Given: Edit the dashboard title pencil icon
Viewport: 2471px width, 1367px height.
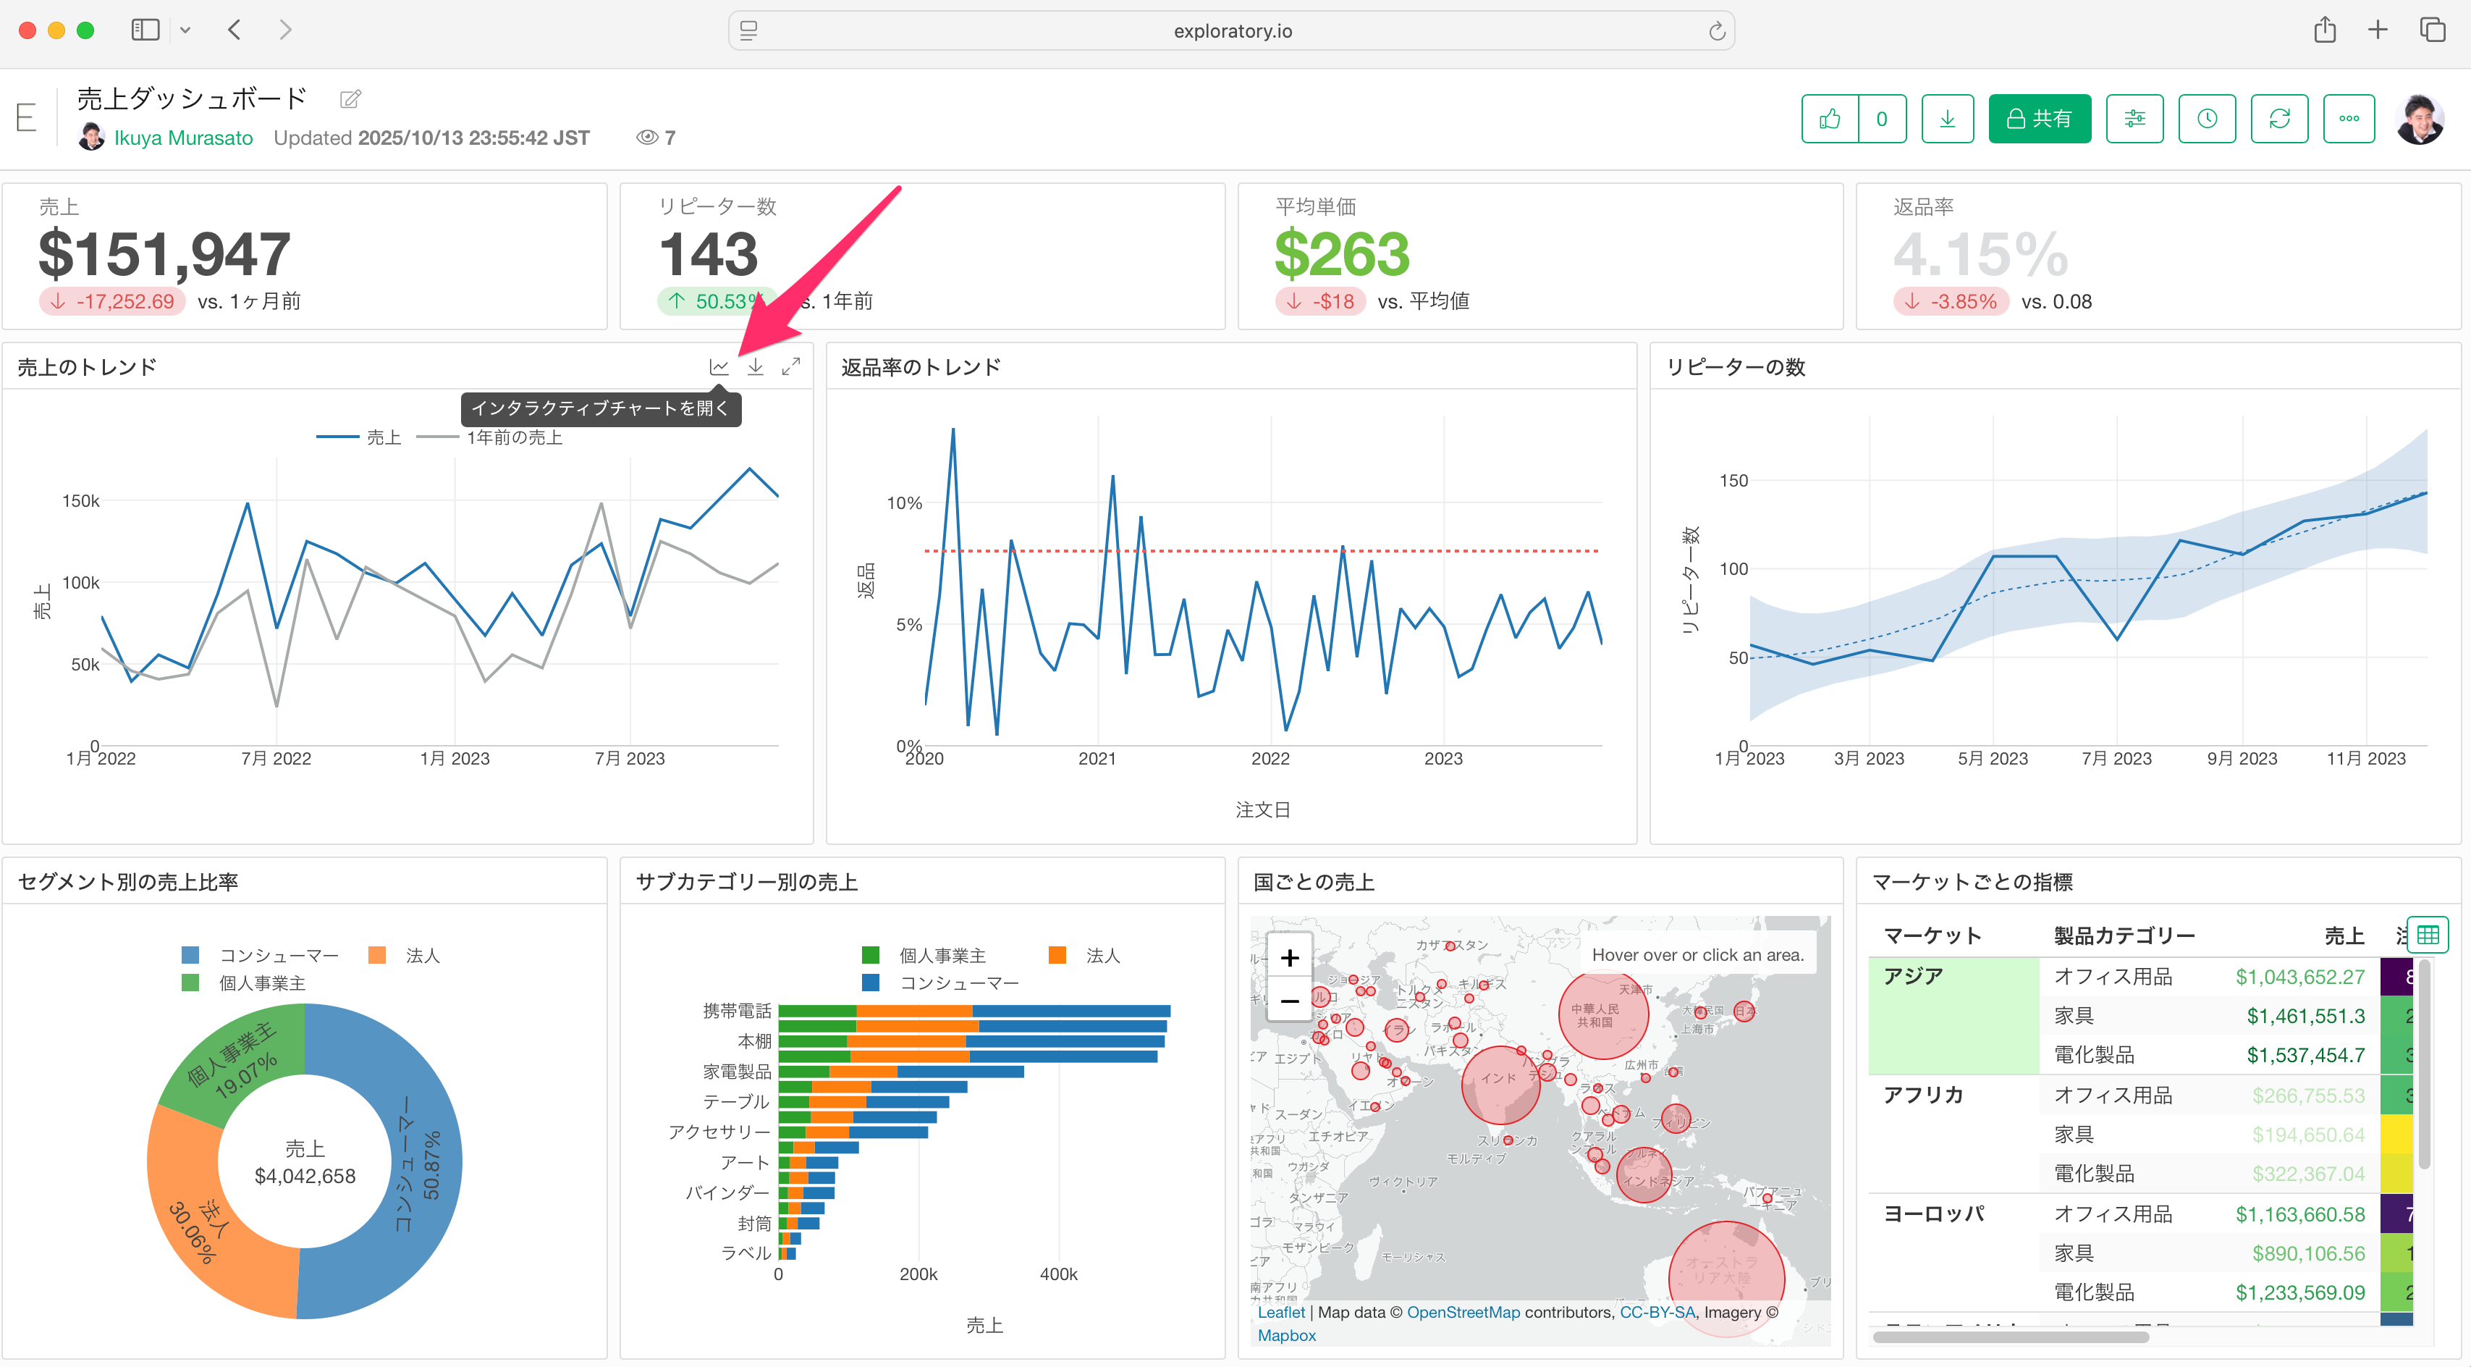Looking at the screenshot, I should coord(351,98).
